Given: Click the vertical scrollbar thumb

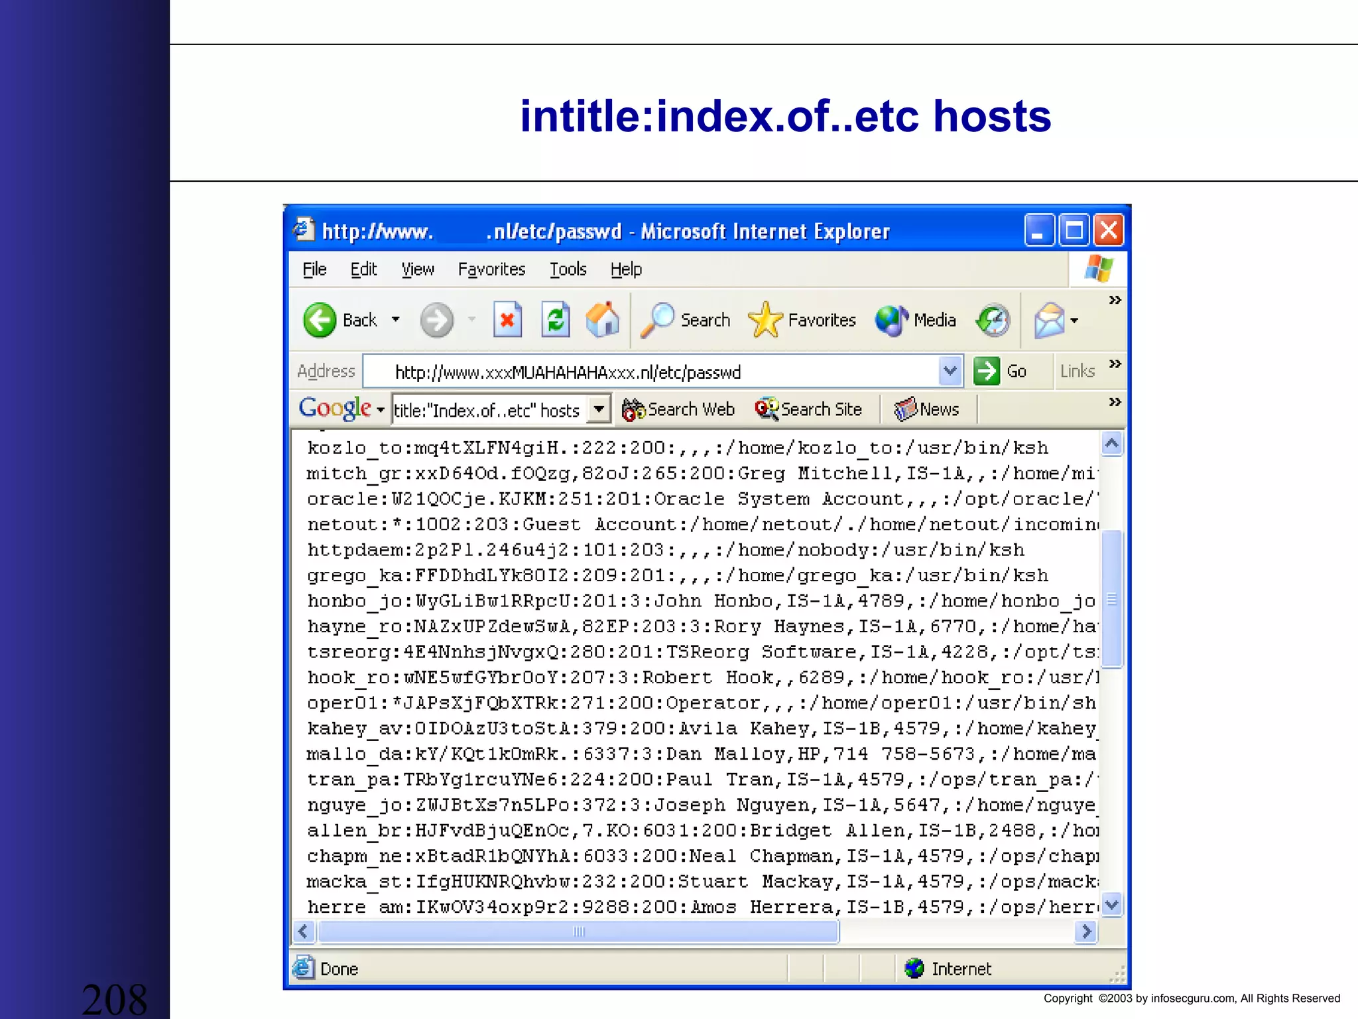Looking at the screenshot, I should pyautogui.click(x=1112, y=599).
